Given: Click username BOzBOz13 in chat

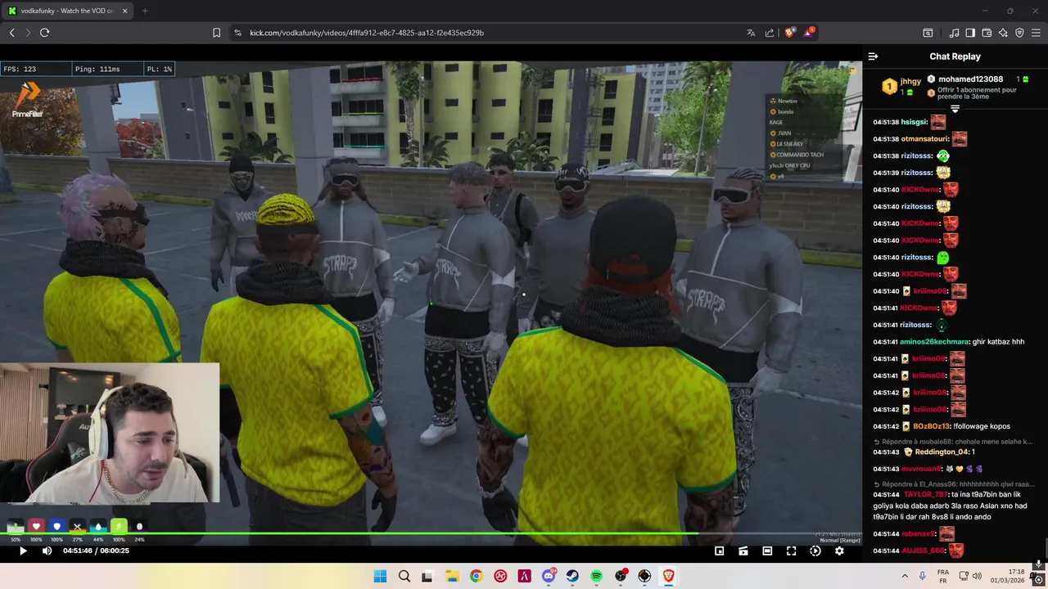Looking at the screenshot, I should pos(932,426).
